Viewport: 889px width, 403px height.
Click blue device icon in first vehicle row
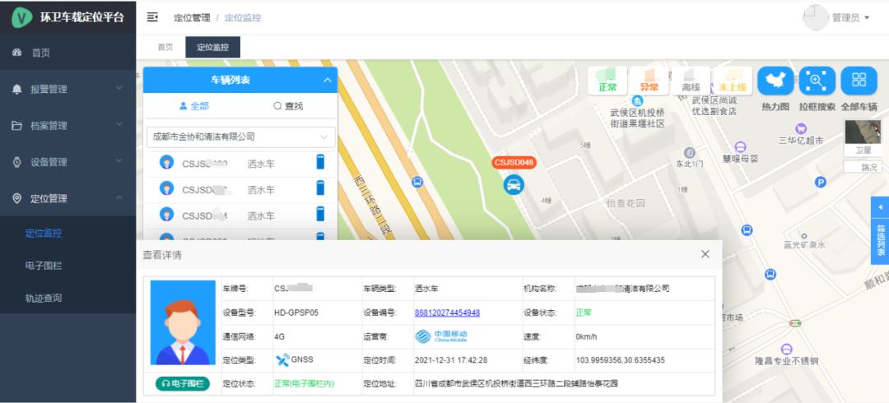pyautogui.click(x=320, y=162)
